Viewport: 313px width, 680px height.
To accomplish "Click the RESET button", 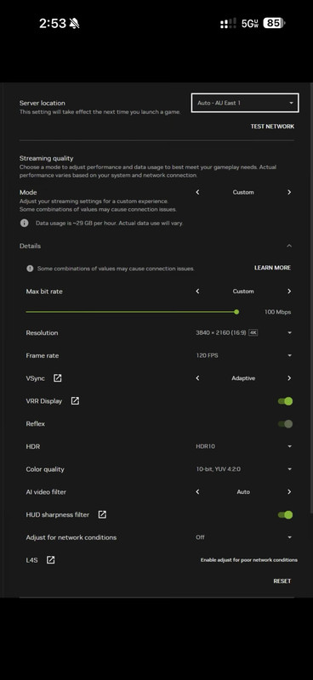I will pyautogui.click(x=282, y=581).
